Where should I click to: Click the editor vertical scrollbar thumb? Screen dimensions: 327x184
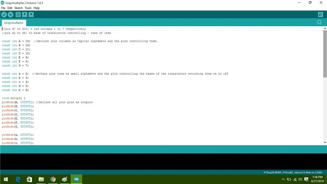point(325,54)
